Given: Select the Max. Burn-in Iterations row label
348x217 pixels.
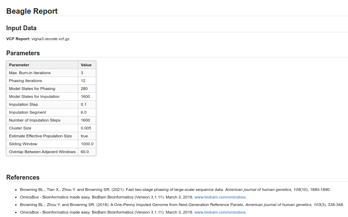Looking at the screenshot, I should (30, 73).
